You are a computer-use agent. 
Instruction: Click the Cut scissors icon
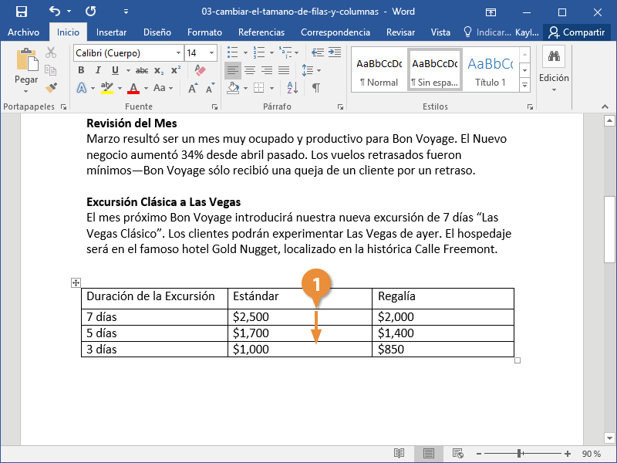[51, 52]
